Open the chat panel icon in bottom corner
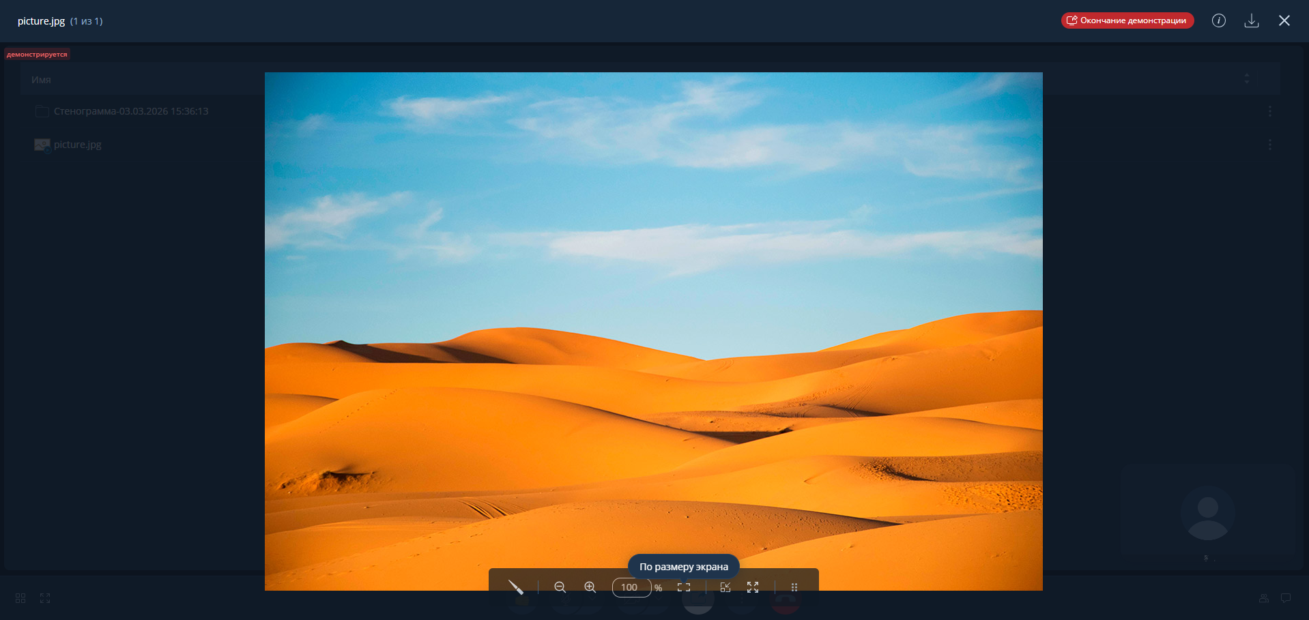The height and width of the screenshot is (620, 1309). click(1285, 598)
